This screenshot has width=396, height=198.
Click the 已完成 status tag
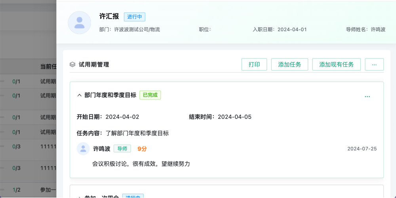point(150,95)
